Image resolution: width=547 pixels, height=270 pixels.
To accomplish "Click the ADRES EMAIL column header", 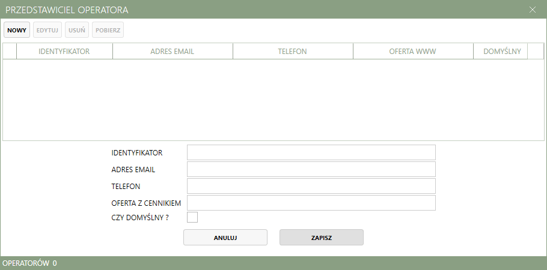I will (173, 52).
